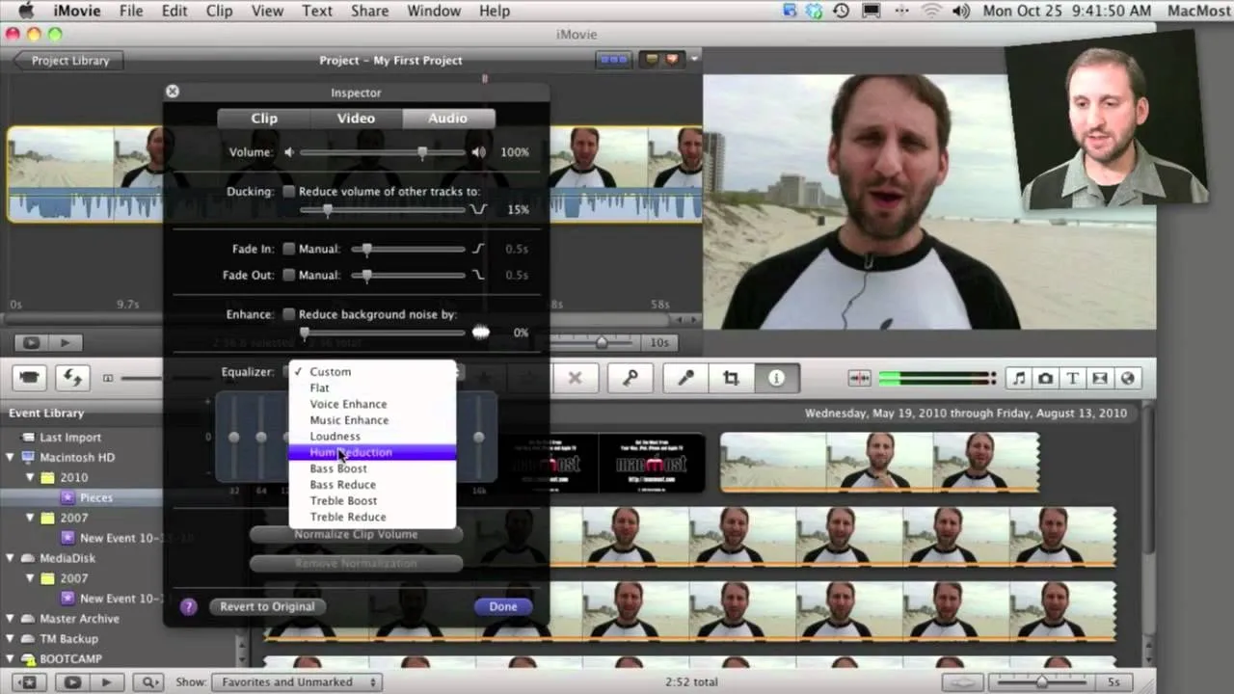
Task: Open the event search magnifier
Action: [x=150, y=681]
